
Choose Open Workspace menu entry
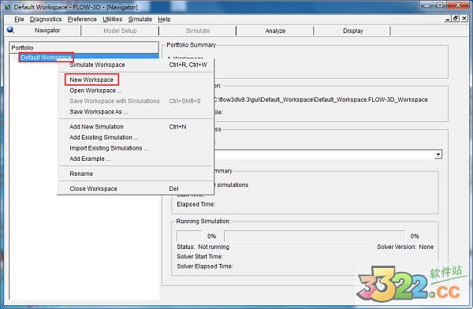pyautogui.click(x=95, y=91)
